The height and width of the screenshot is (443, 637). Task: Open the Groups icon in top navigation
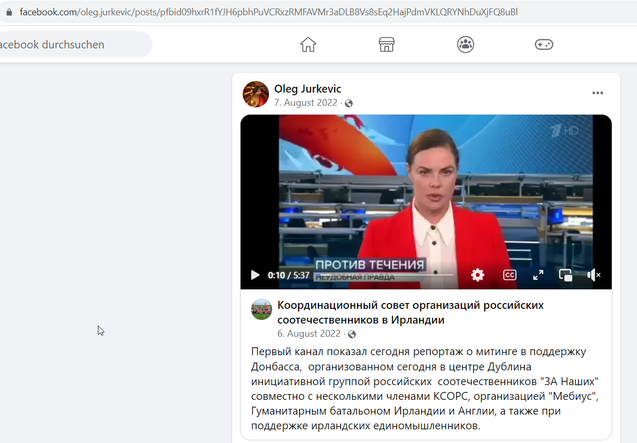coord(465,45)
